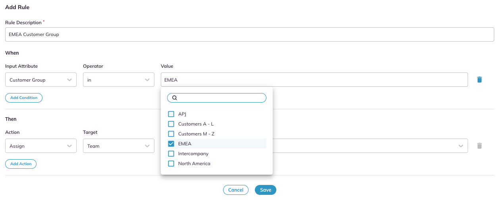Check the North America option
The width and height of the screenshot is (499, 200).
click(x=171, y=164)
